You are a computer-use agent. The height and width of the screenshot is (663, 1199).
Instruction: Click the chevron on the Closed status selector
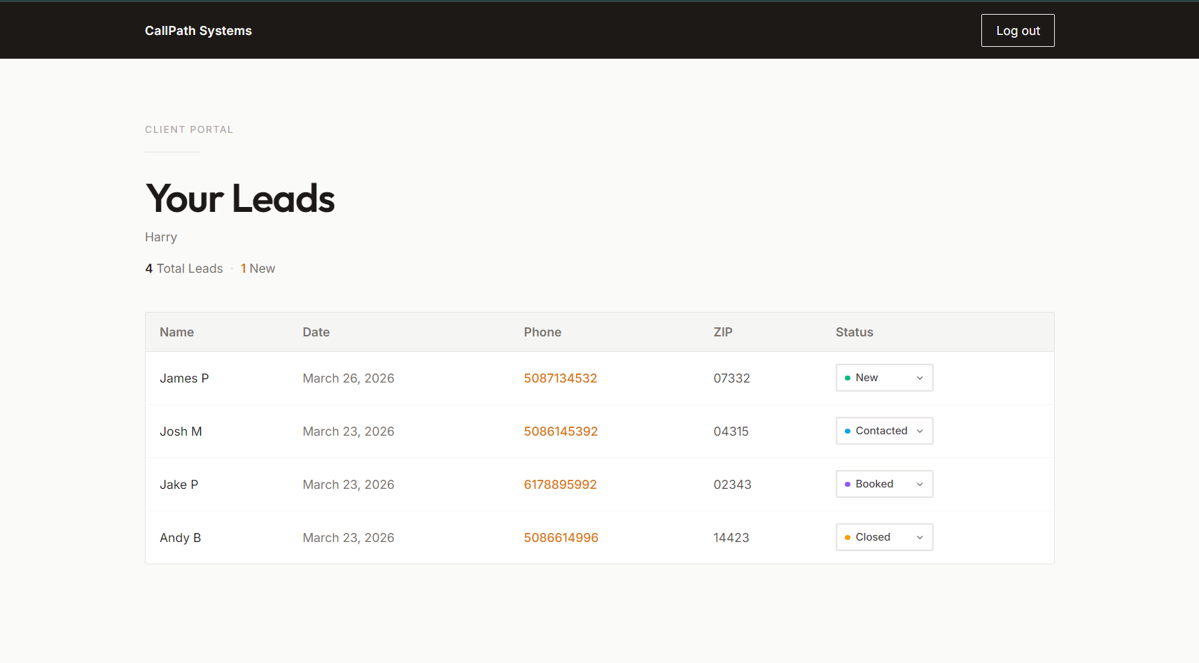[x=920, y=536]
